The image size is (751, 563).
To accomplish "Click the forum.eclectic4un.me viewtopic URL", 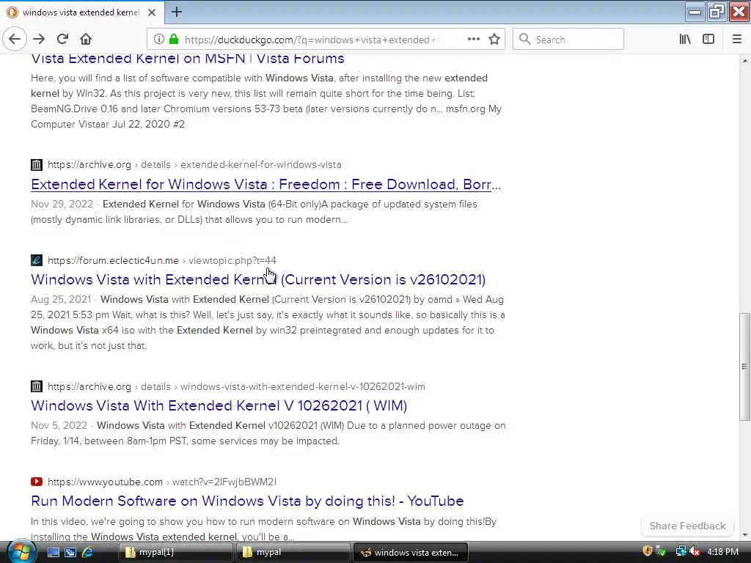I will [x=162, y=260].
